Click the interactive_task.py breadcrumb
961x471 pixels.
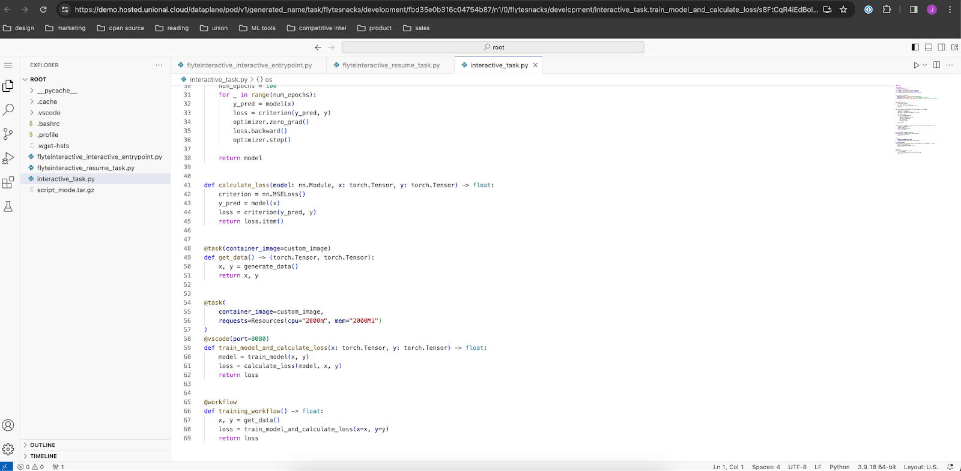214,79
